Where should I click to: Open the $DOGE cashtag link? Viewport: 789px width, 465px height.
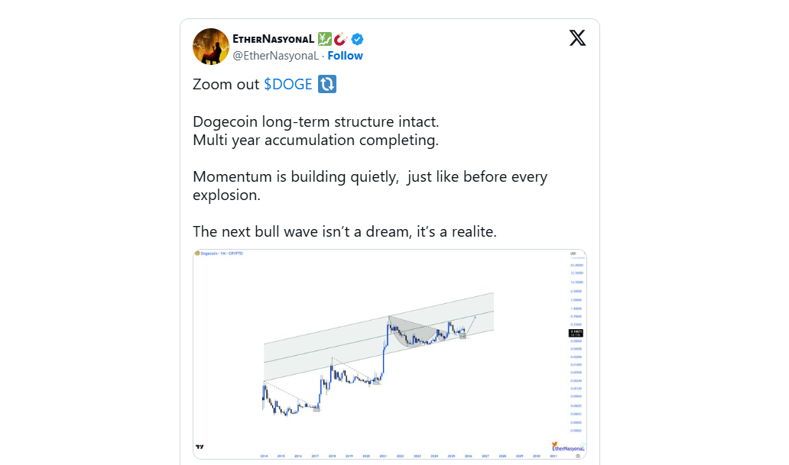[x=288, y=85]
